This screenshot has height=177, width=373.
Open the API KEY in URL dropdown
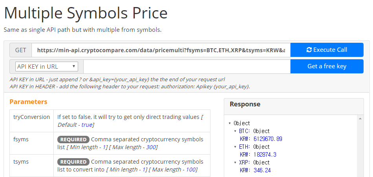[47, 67]
